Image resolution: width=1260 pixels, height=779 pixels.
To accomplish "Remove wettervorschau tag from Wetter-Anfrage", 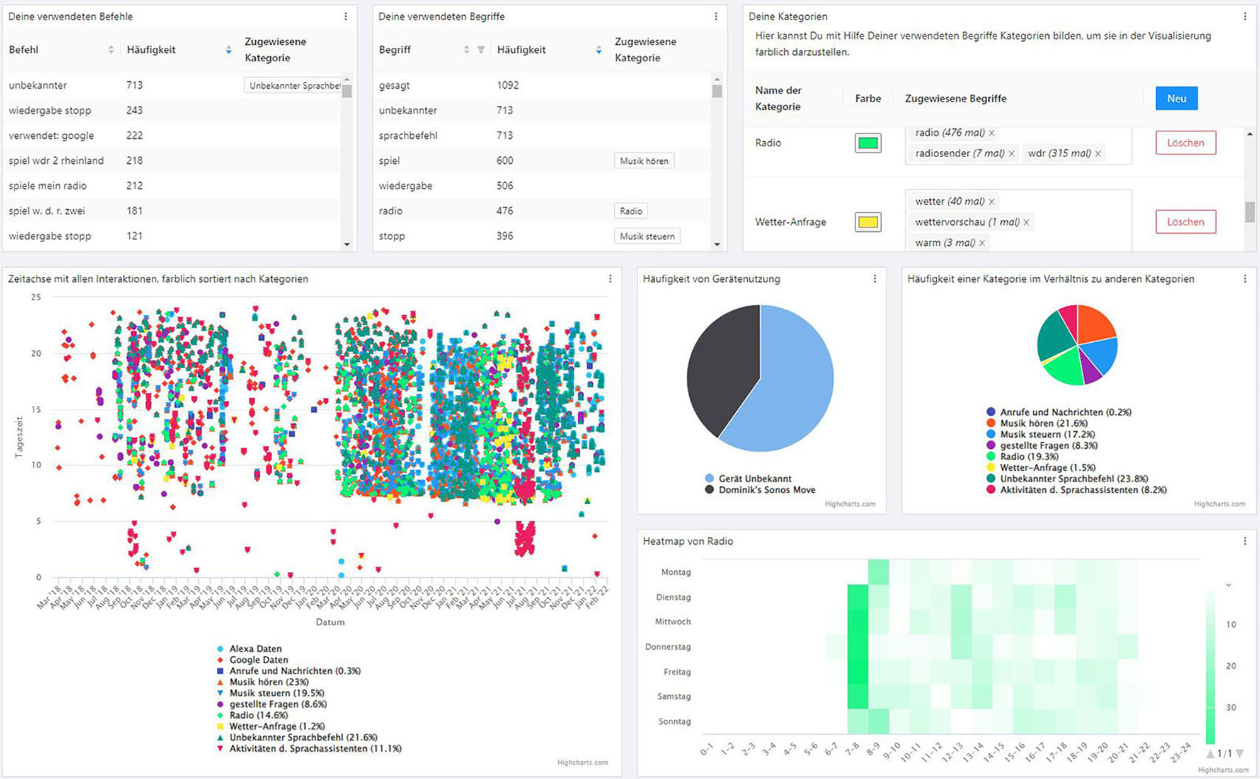I will (x=1026, y=222).
